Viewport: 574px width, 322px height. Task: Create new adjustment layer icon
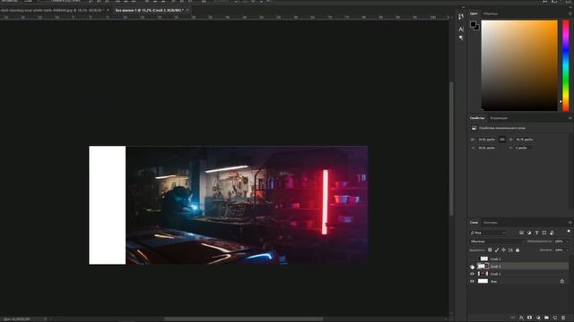tap(538, 318)
